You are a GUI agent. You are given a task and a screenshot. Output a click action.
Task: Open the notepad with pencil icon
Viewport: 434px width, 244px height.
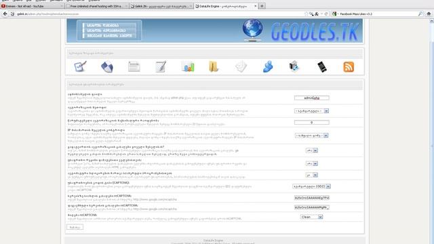pos(161,66)
